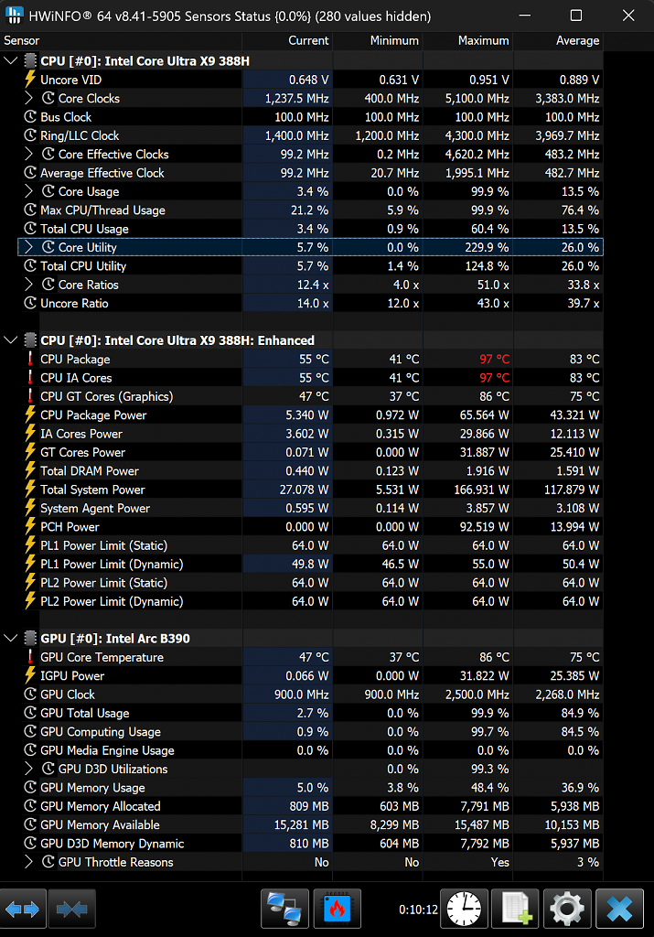
Task: Select the GPU Memory Allocated row
Action: point(311,806)
